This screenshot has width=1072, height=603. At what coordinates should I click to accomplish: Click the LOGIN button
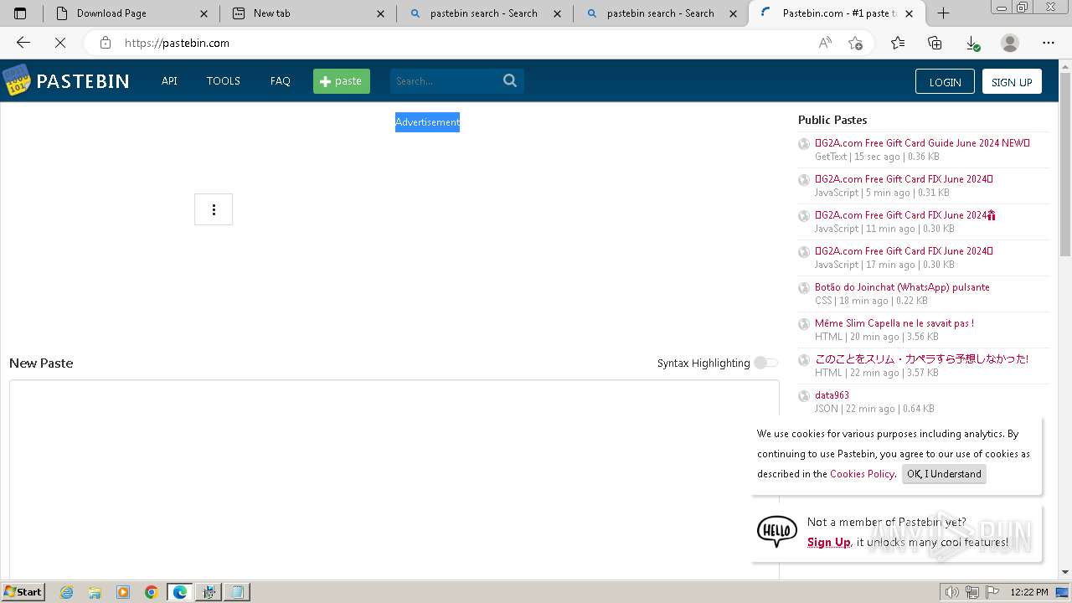point(945,81)
